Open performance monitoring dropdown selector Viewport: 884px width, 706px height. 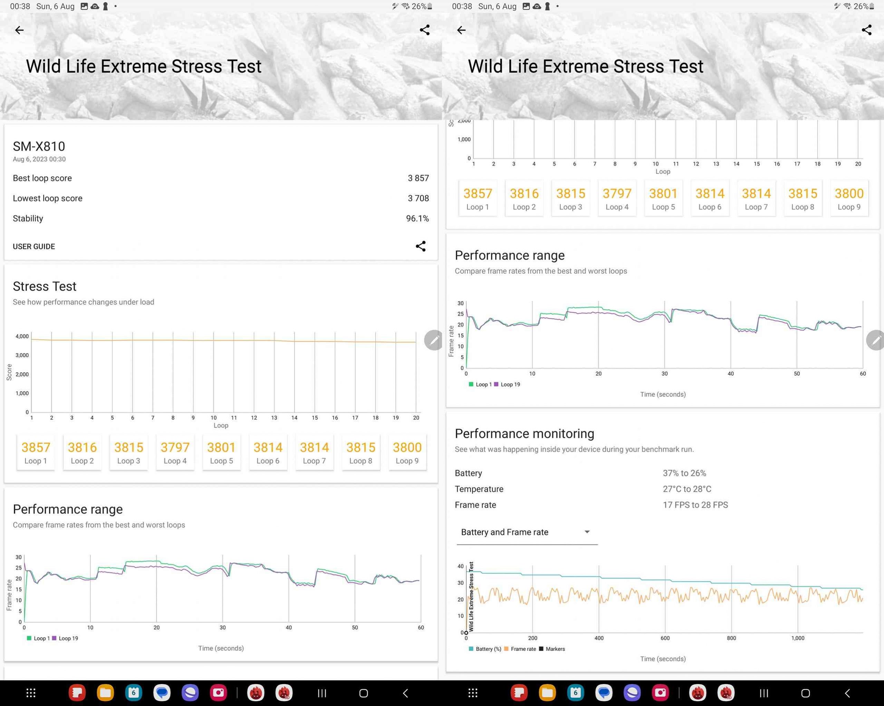tap(525, 532)
